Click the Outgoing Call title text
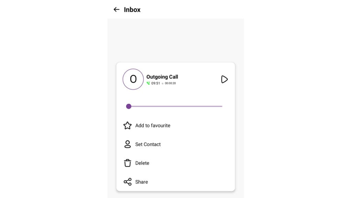 pos(162,77)
